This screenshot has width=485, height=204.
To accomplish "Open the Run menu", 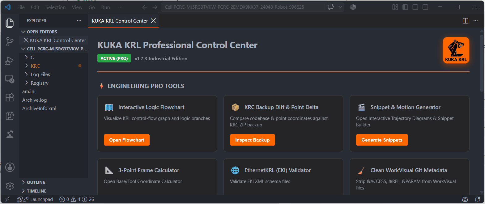I will [x=105, y=7].
